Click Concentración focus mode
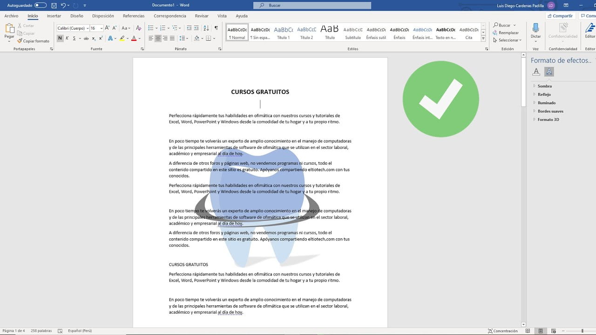 point(502,331)
